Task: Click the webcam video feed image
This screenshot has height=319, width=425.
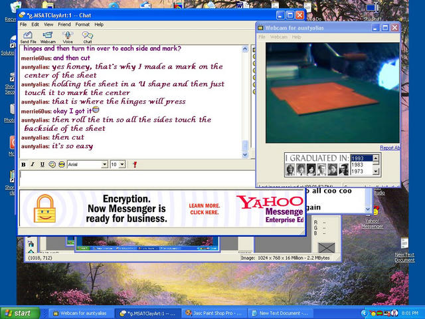Action: click(333, 92)
